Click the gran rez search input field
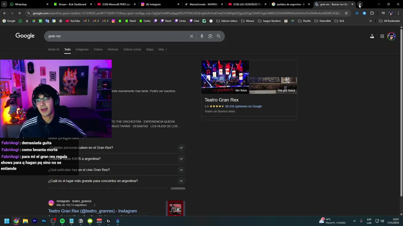This screenshot has height=226, width=403. click(116, 36)
